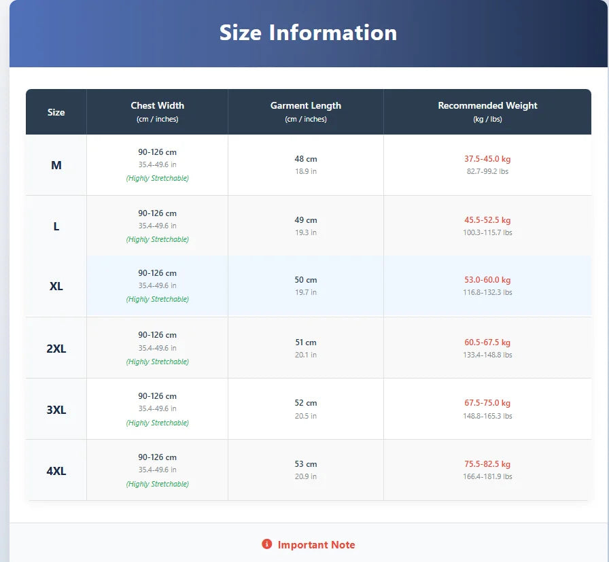Click the Size Information title
609x562 pixels.
point(308,33)
